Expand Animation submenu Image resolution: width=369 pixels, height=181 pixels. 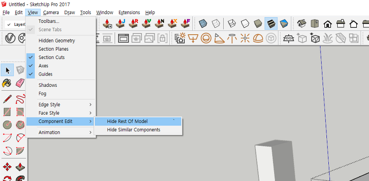coord(61,132)
